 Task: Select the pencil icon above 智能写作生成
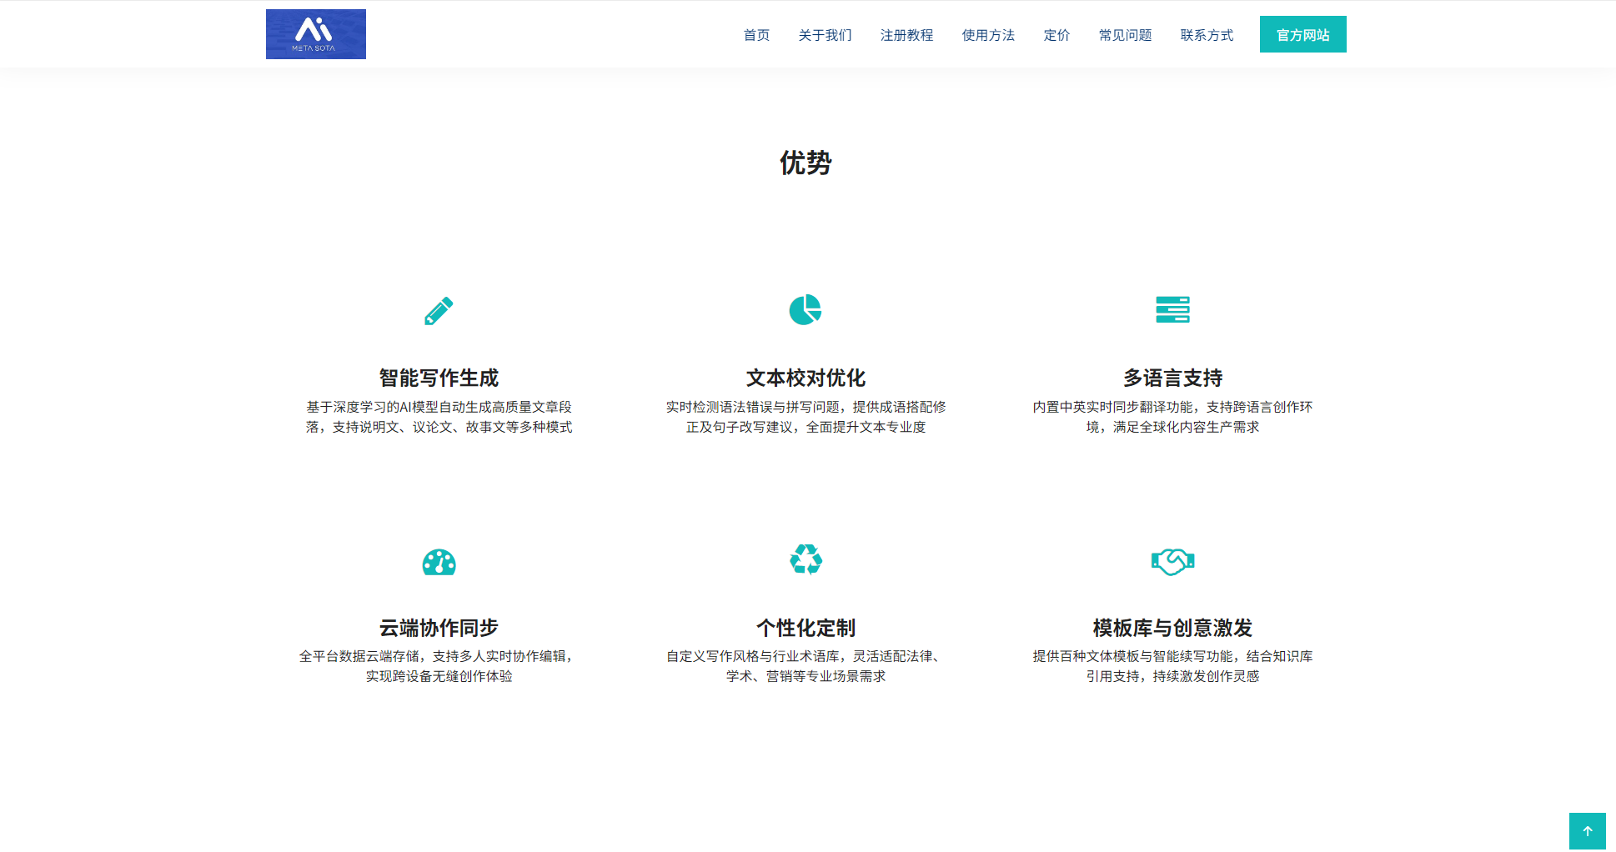[x=438, y=310]
